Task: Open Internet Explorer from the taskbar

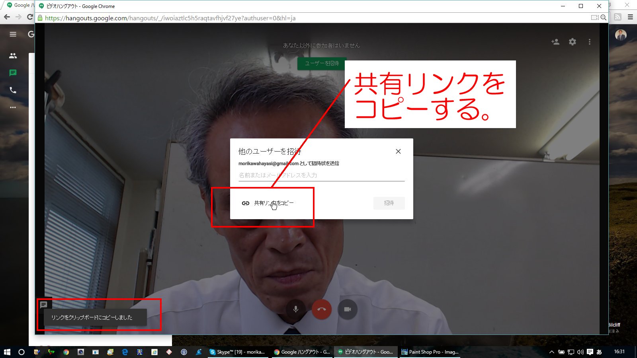Action: (154, 352)
